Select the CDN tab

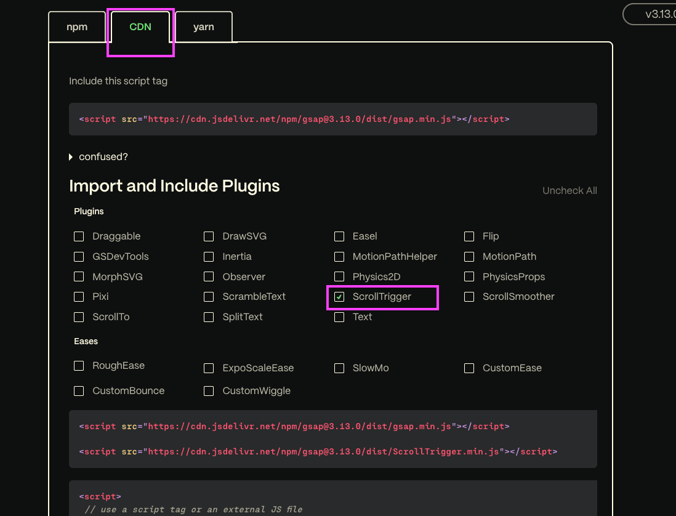coord(140,27)
